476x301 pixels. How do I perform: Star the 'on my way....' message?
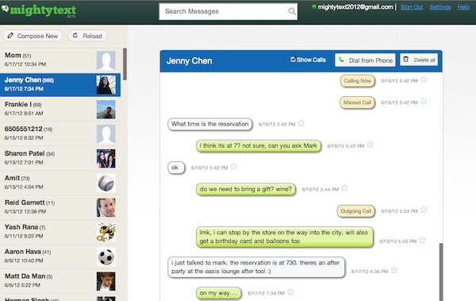(290, 292)
